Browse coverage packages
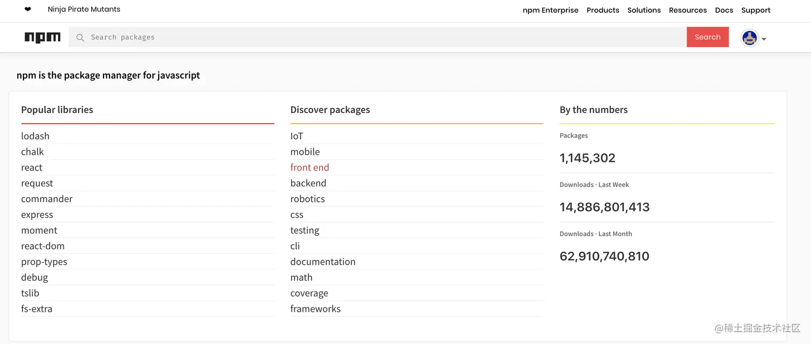Image resolution: width=811 pixels, height=344 pixels. (x=309, y=293)
